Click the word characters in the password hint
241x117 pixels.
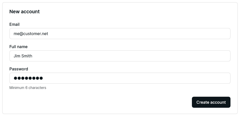tap(37, 88)
